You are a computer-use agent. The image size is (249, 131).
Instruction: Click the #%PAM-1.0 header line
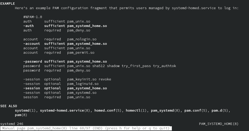pos(33,17)
